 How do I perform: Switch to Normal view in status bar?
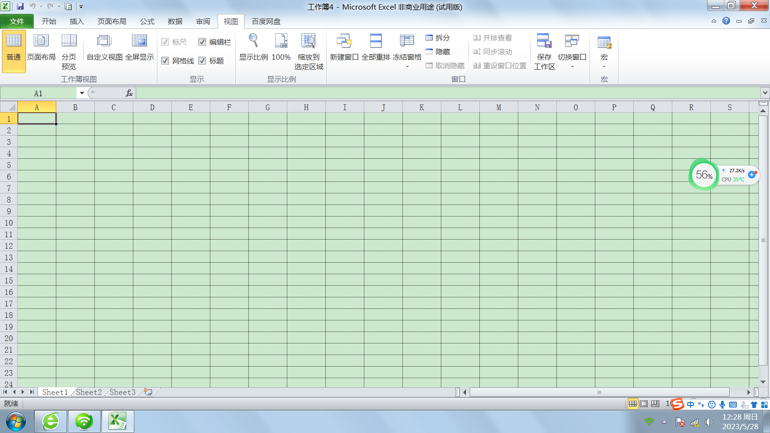tap(633, 404)
